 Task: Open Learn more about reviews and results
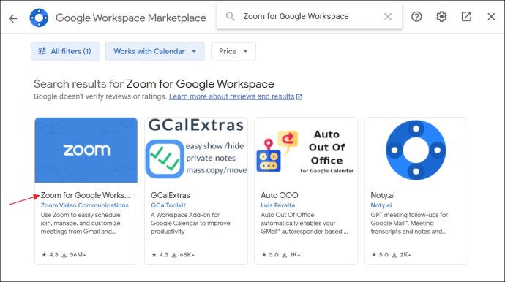click(x=236, y=96)
